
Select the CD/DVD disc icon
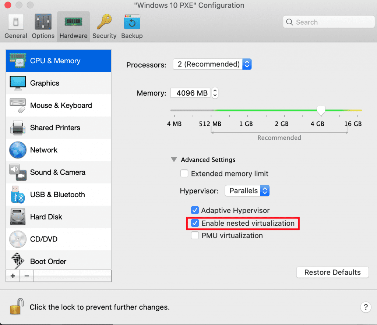(18, 239)
